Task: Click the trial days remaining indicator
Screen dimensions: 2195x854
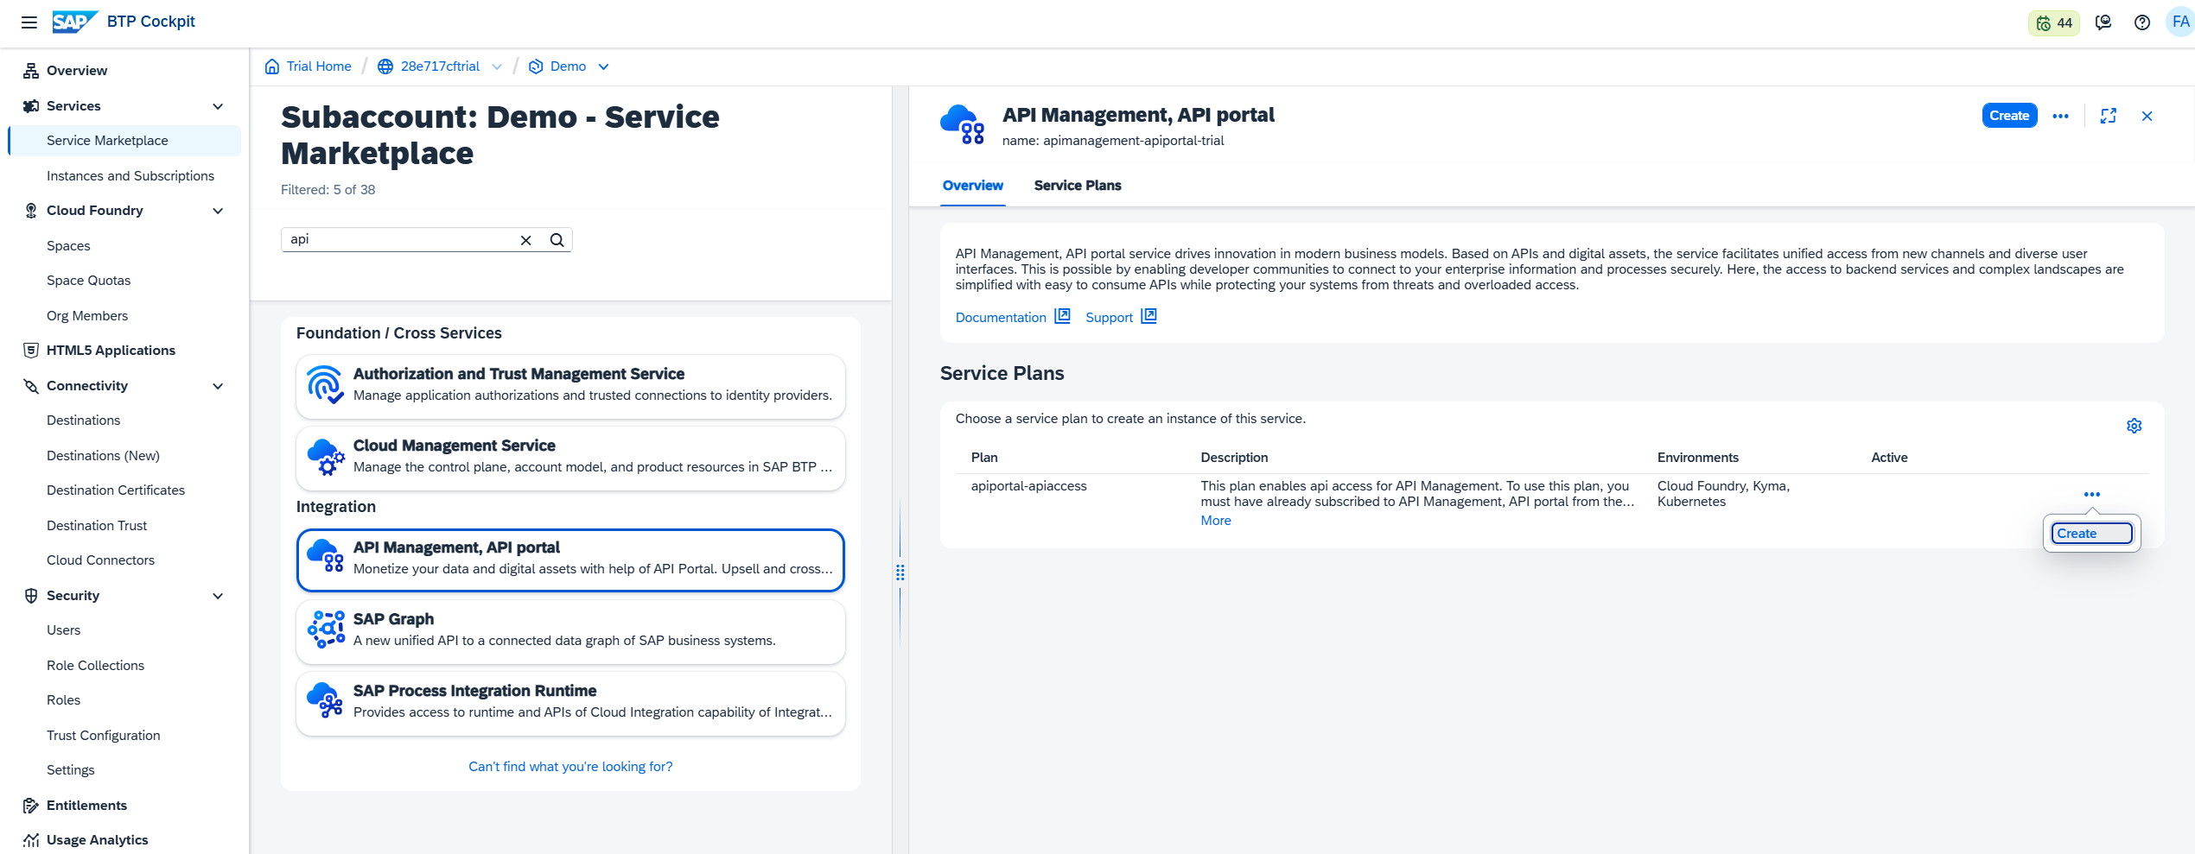Action: [2053, 23]
